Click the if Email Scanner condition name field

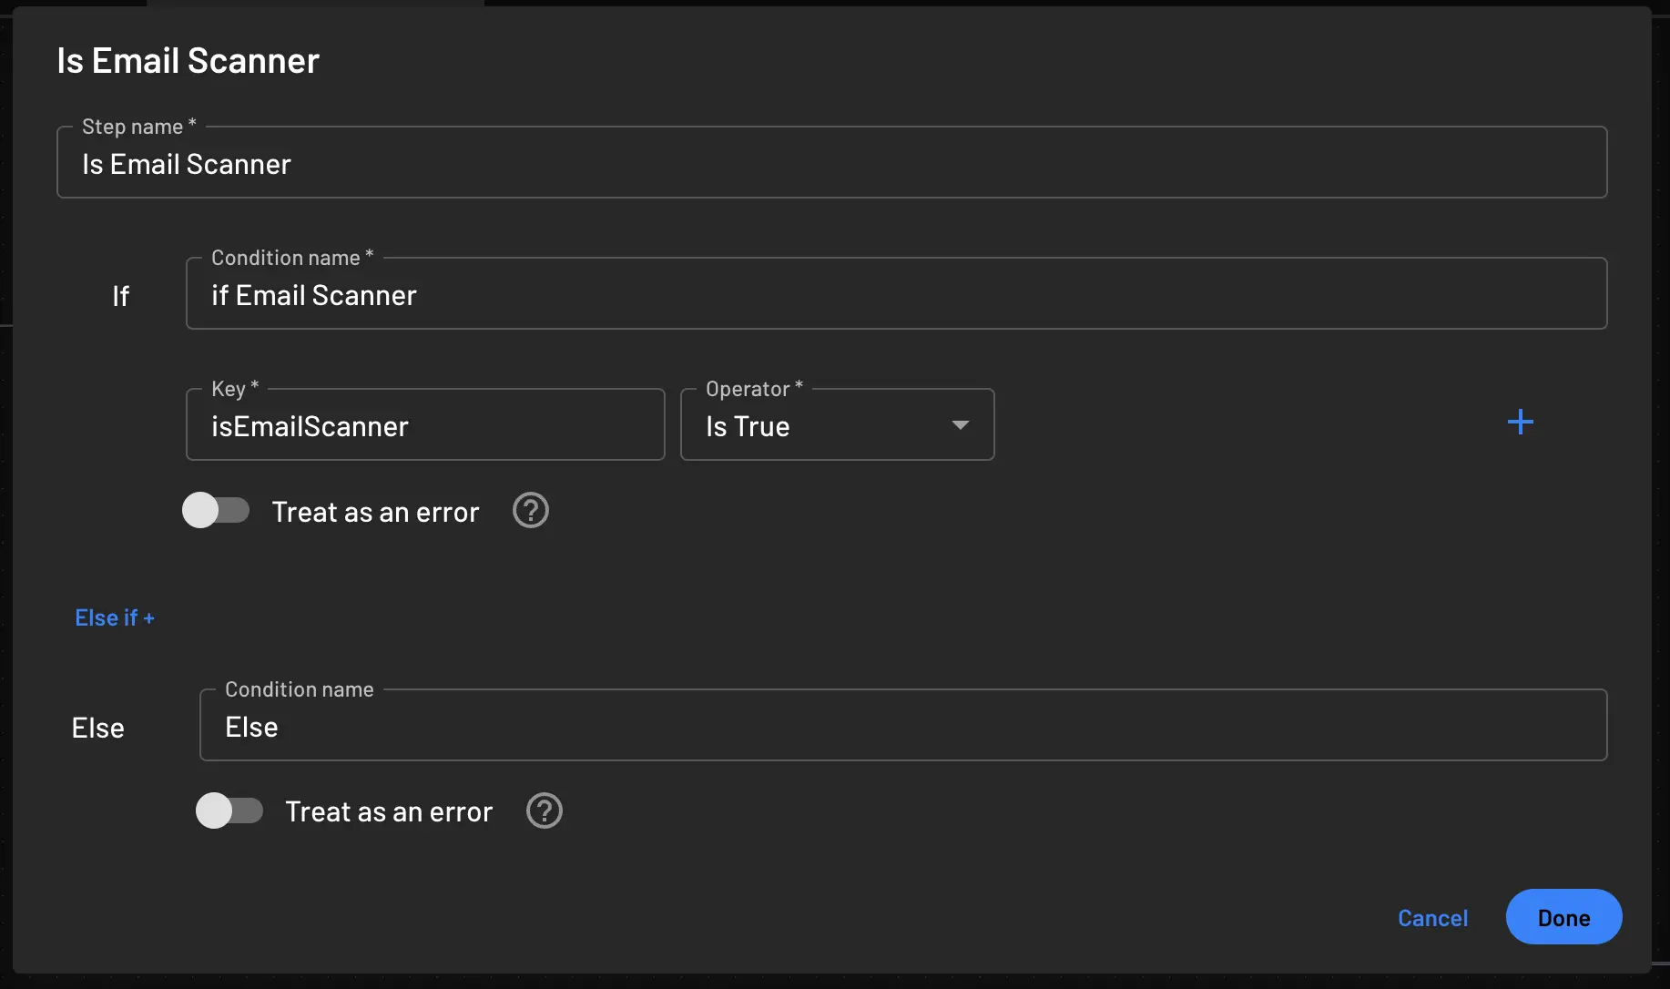tap(895, 293)
